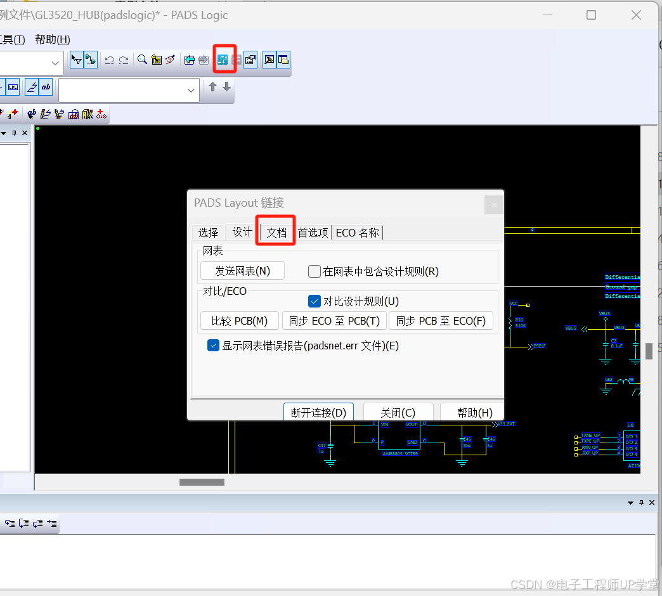Redo the last undone action

(124, 60)
